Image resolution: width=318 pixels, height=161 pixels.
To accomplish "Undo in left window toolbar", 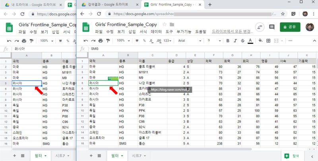I will click(x=9, y=41).
